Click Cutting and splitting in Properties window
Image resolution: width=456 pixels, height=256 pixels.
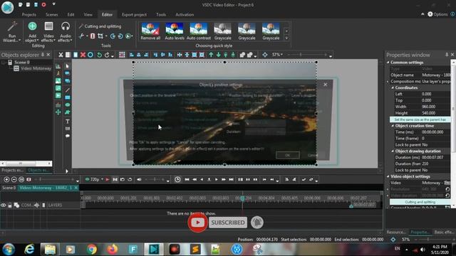[x=420, y=202]
